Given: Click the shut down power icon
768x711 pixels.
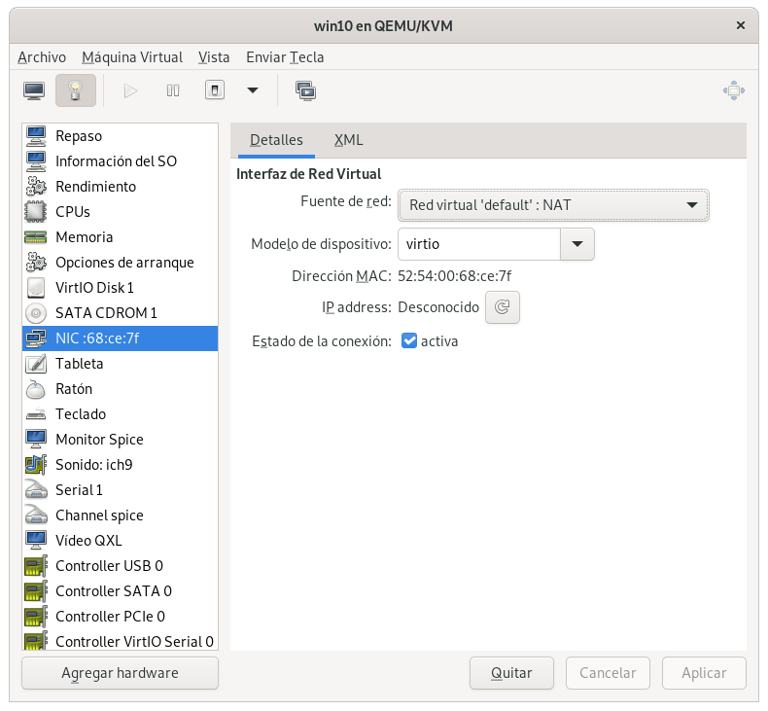Looking at the screenshot, I should point(215,90).
